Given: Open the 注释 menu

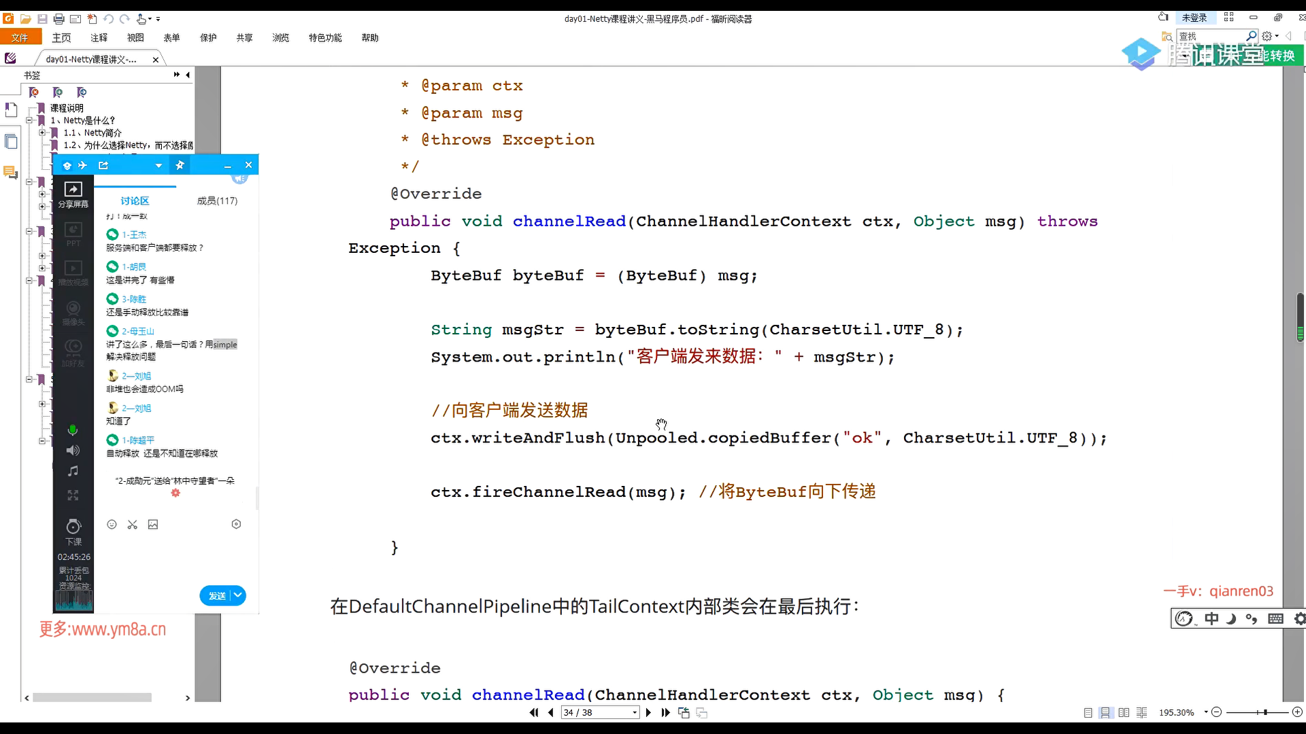Looking at the screenshot, I should point(99,38).
